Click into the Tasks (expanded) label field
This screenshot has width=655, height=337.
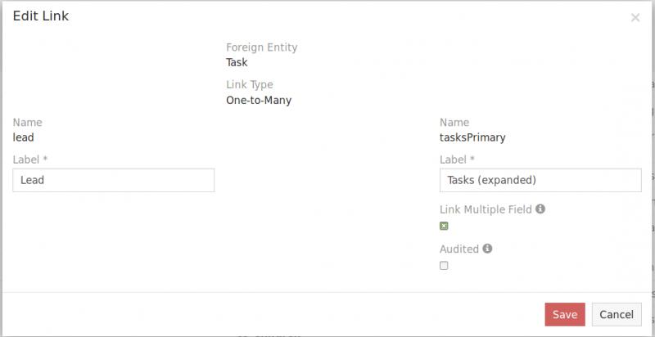pos(540,180)
